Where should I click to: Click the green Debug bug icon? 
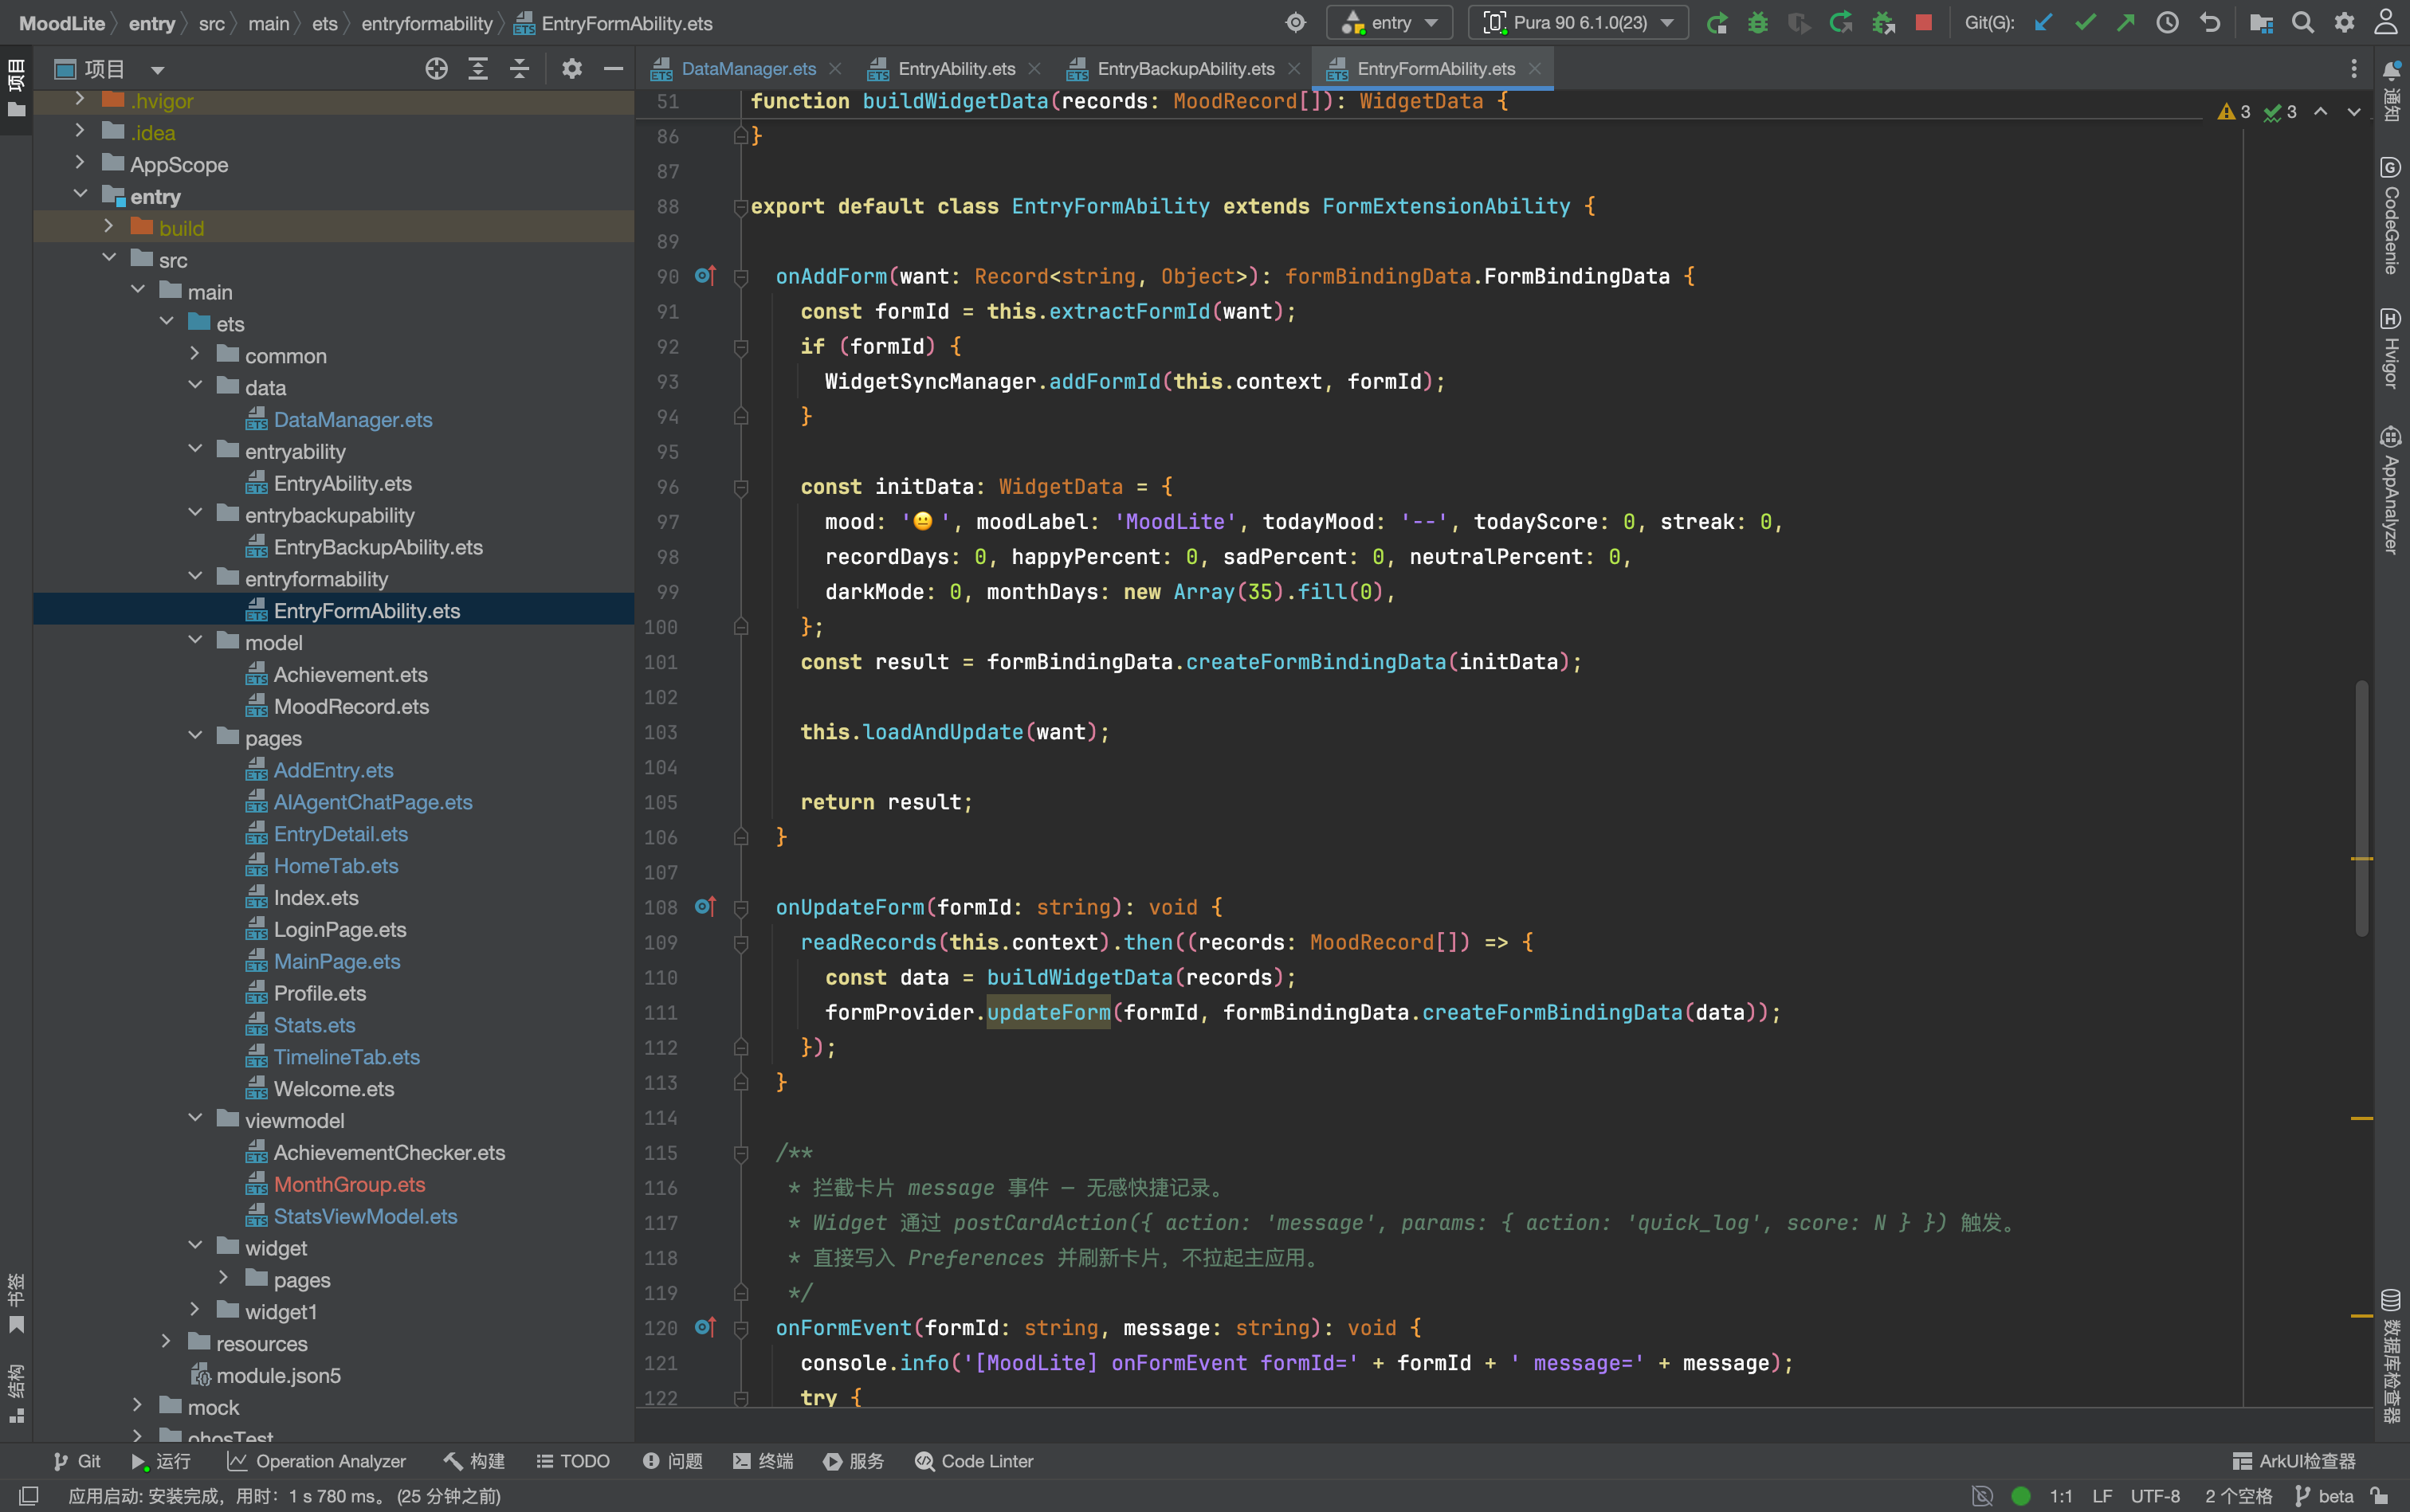click(x=1758, y=22)
